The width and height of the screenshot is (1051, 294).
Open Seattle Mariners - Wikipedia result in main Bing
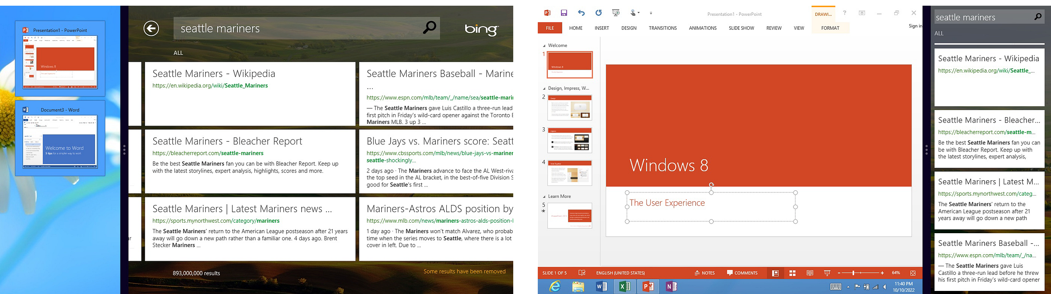click(x=250, y=94)
